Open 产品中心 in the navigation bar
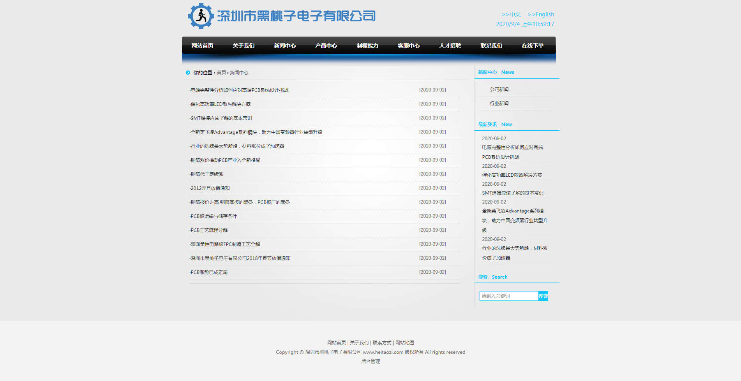The image size is (741, 381). [326, 46]
